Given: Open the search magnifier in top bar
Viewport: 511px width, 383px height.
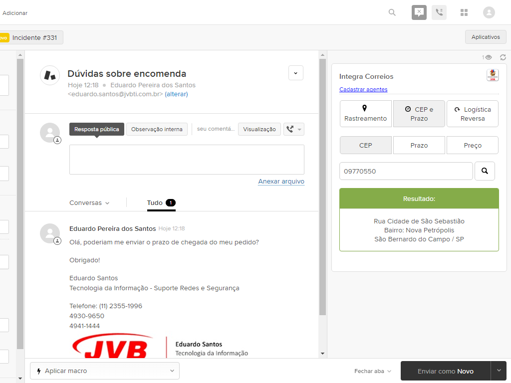Looking at the screenshot, I should click(392, 12).
